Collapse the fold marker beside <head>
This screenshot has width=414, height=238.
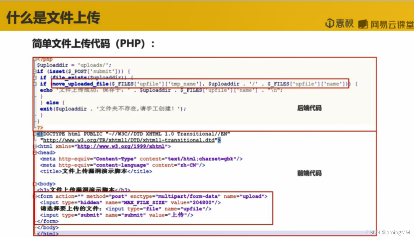tap(35, 152)
